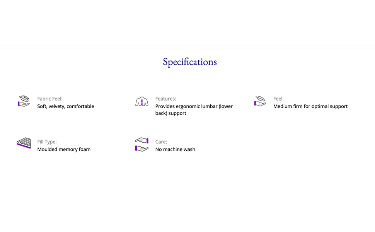375x232 pixels.
Task: Click the Feel label in right column
Action: point(278,99)
